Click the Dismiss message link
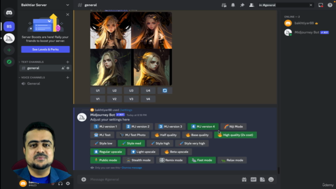 [132, 168]
